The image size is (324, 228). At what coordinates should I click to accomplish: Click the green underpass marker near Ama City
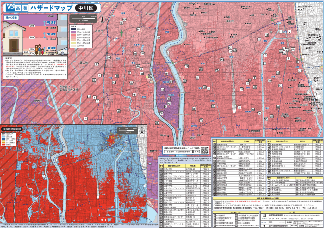click(121, 33)
